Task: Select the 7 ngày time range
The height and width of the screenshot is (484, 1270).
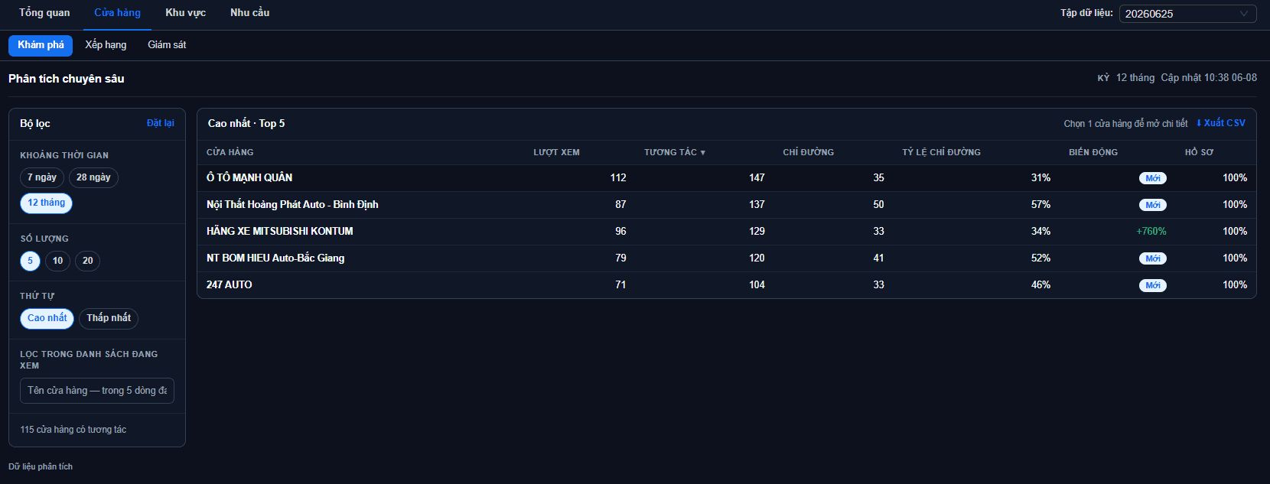Action: point(42,177)
